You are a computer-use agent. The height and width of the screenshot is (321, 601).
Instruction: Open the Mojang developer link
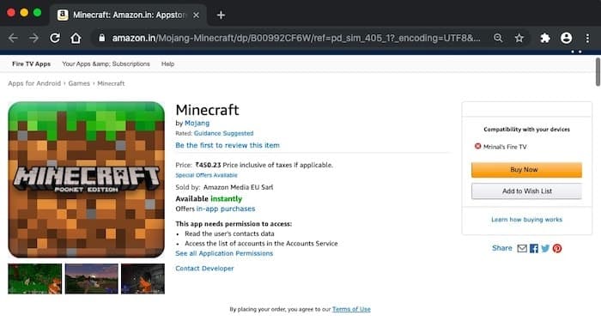coord(197,123)
